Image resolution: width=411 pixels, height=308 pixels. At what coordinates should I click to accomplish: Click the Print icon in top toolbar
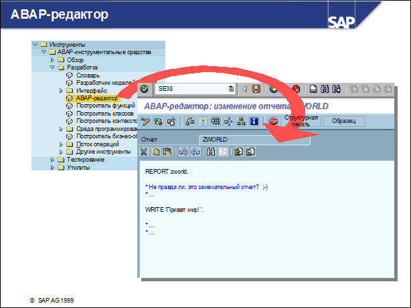[312, 88]
